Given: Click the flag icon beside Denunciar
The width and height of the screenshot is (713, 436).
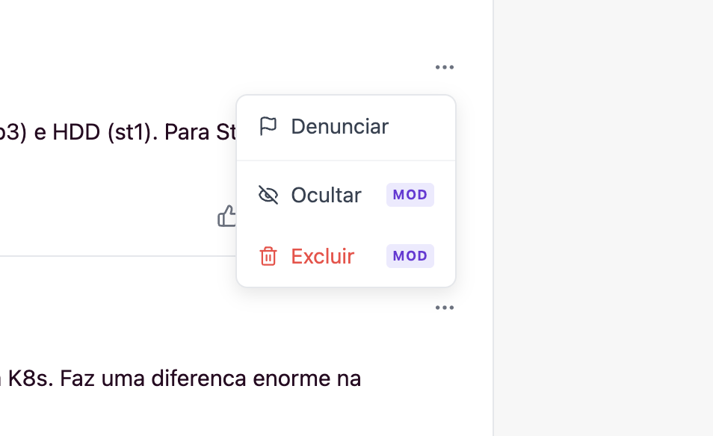Looking at the screenshot, I should coord(268,127).
